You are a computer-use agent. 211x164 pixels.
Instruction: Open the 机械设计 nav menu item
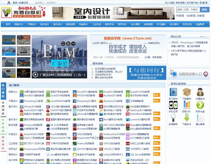pos(83,24)
